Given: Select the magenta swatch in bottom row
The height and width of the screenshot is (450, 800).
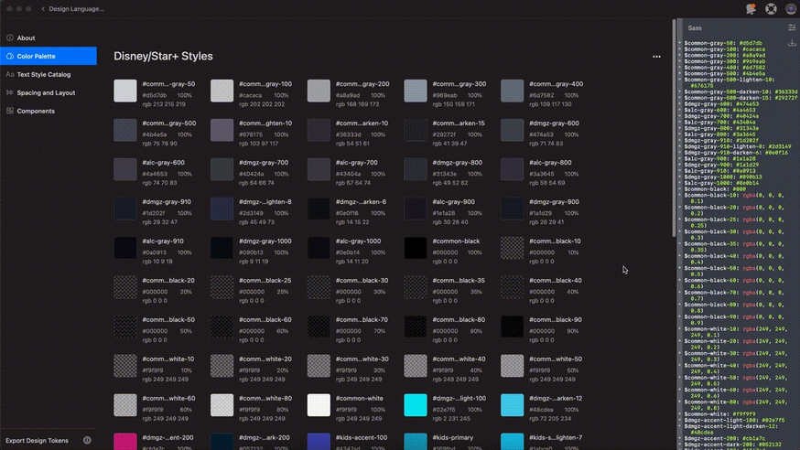Looking at the screenshot, I should click(125, 442).
